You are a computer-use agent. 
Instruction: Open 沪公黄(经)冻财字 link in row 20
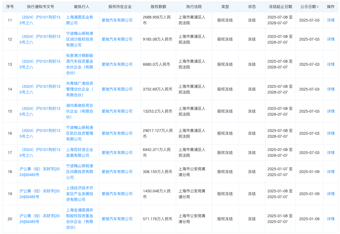[x=40, y=219]
